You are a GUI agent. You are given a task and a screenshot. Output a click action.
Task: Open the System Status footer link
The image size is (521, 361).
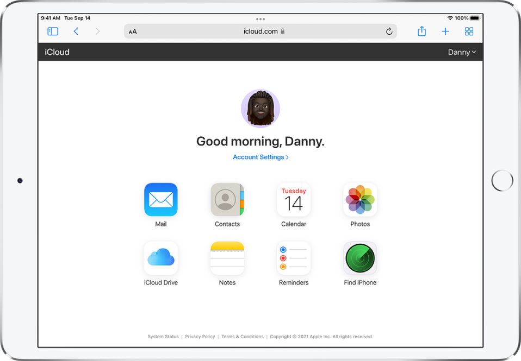(x=163, y=337)
